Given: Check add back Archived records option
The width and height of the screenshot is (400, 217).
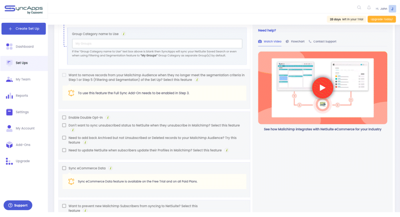Looking at the screenshot, I should [64, 138].
